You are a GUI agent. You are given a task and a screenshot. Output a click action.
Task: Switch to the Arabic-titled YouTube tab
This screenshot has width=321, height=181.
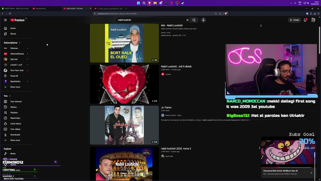tap(108, 9)
